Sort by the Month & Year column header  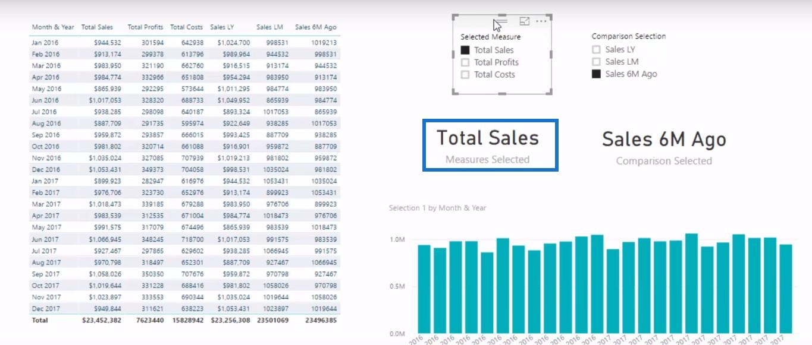pos(53,27)
